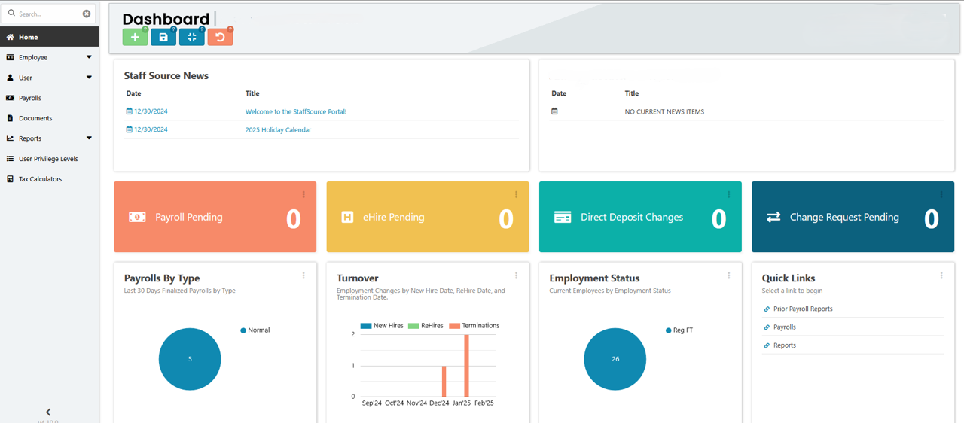
Task: Open Tax Calculators from the sidebar
Action: [x=40, y=179]
